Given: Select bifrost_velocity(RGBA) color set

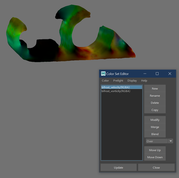Looking at the screenshot, I should [x=122, y=87].
